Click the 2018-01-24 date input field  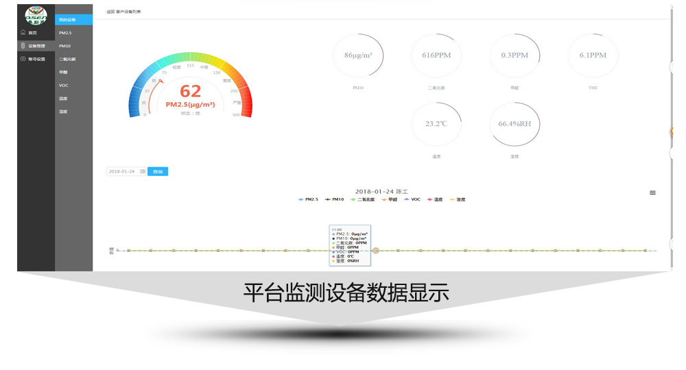pyautogui.click(x=123, y=171)
